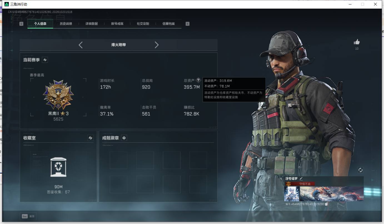Go to previous mode with left chevron
Viewport: 384px width, 224px height.
[81, 45]
